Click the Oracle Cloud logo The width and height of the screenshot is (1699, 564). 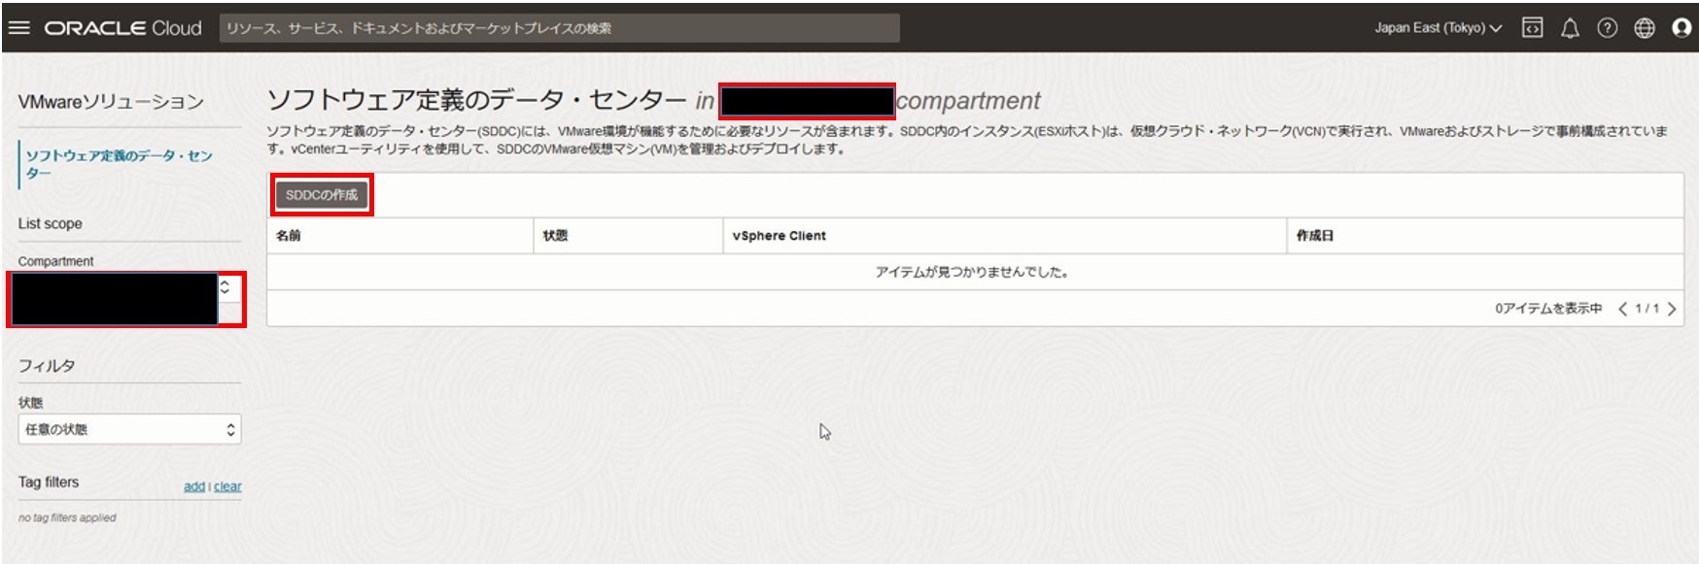122,28
